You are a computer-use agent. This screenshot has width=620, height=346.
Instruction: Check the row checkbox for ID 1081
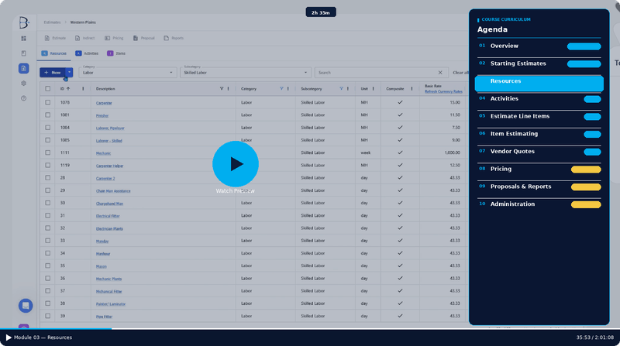(x=48, y=115)
